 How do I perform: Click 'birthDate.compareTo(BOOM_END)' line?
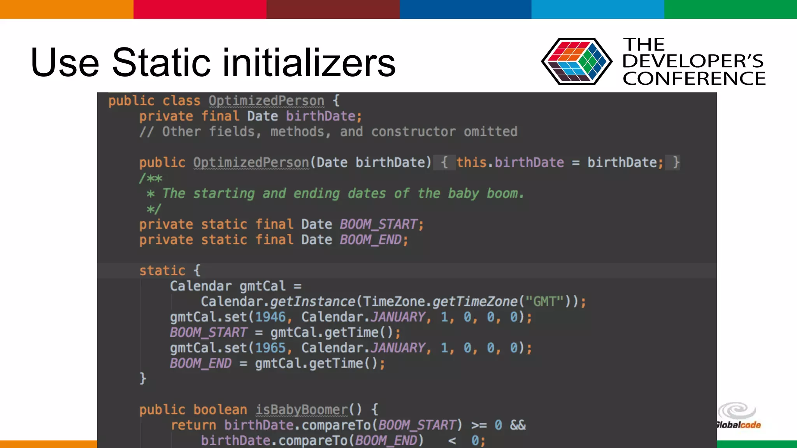point(343,441)
